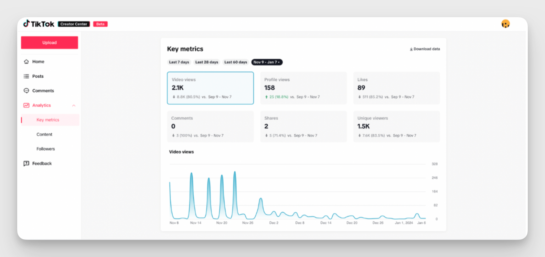Click the Home house icon
The width and height of the screenshot is (545, 257).
point(26,62)
